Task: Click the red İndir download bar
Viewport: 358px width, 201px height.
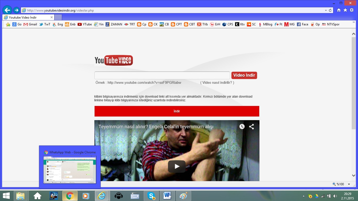Action: pyautogui.click(x=177, y=111)
